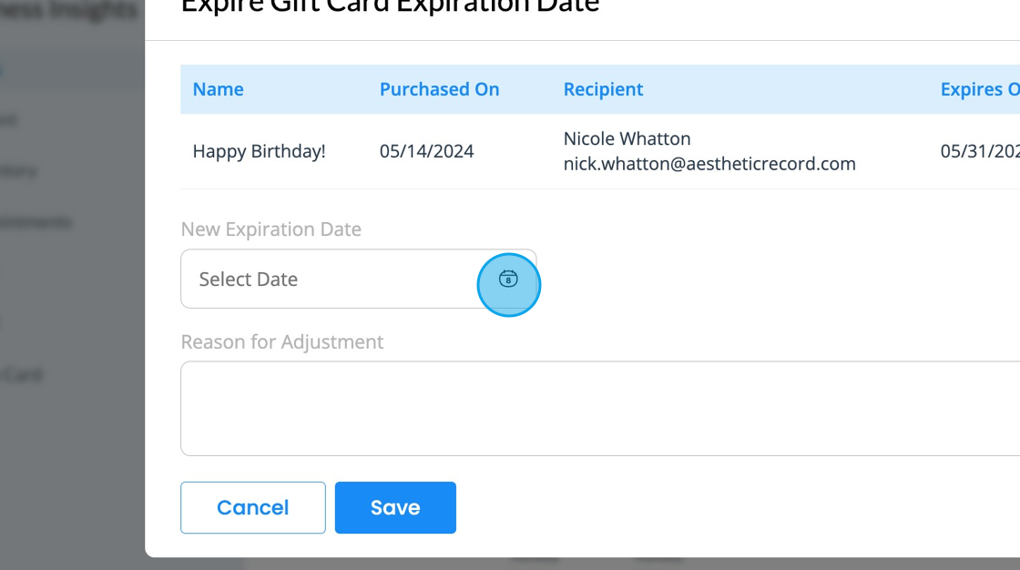Select the Happy Birthday! gift card name
Screen dimensions: 1020x570
pos(259,151)
